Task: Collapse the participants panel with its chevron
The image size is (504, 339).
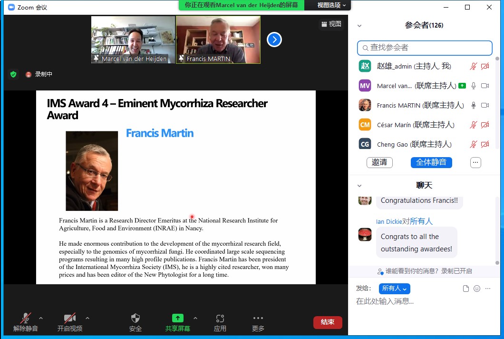Action: [x=359, y=26]
